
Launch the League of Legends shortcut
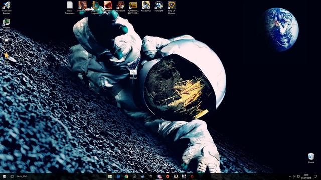coord(95,8)
